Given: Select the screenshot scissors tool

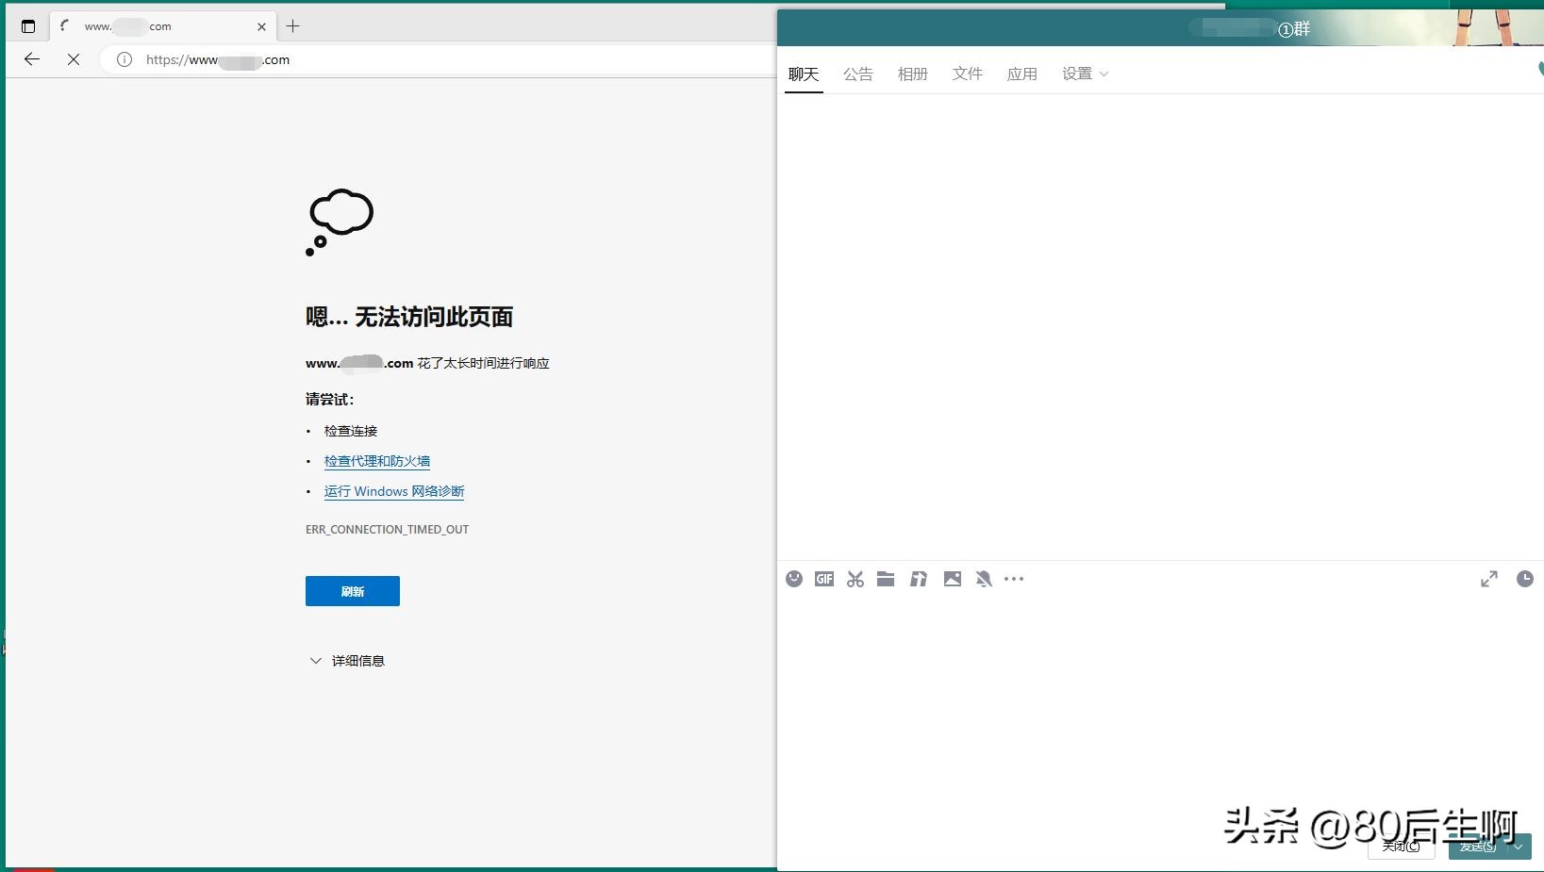Looking at the screenshot, I should 855,579.
